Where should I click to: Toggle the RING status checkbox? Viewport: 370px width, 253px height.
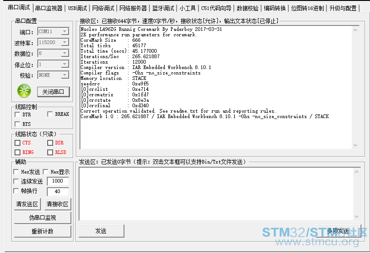click(x=17, y=152)
